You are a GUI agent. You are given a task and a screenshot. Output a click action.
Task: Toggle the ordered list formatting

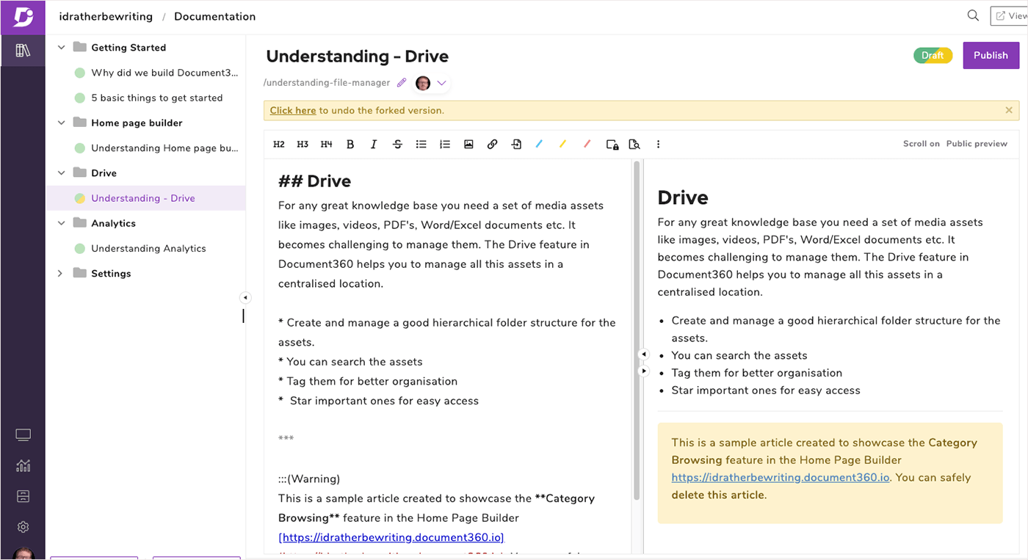(444, 144)
